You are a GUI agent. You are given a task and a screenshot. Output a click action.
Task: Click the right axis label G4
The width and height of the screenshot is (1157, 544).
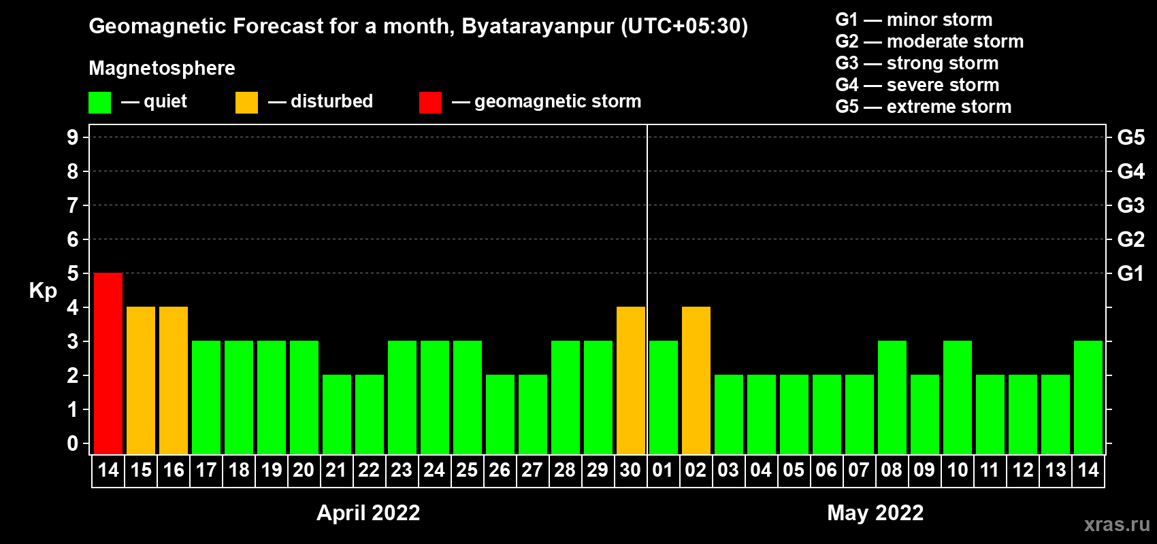[x=1131, y=171]
